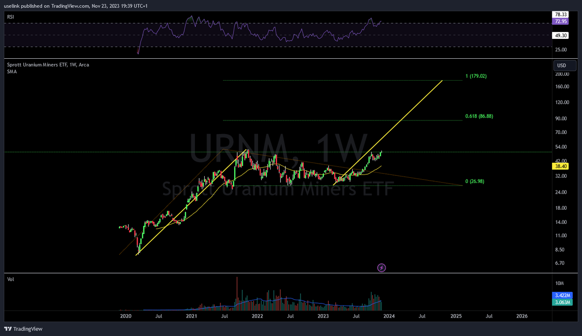Image resolution: width=582 pixels, height=336 pixels.
Task: Click the 3.422M volume value label
Action: pos(562,295)
